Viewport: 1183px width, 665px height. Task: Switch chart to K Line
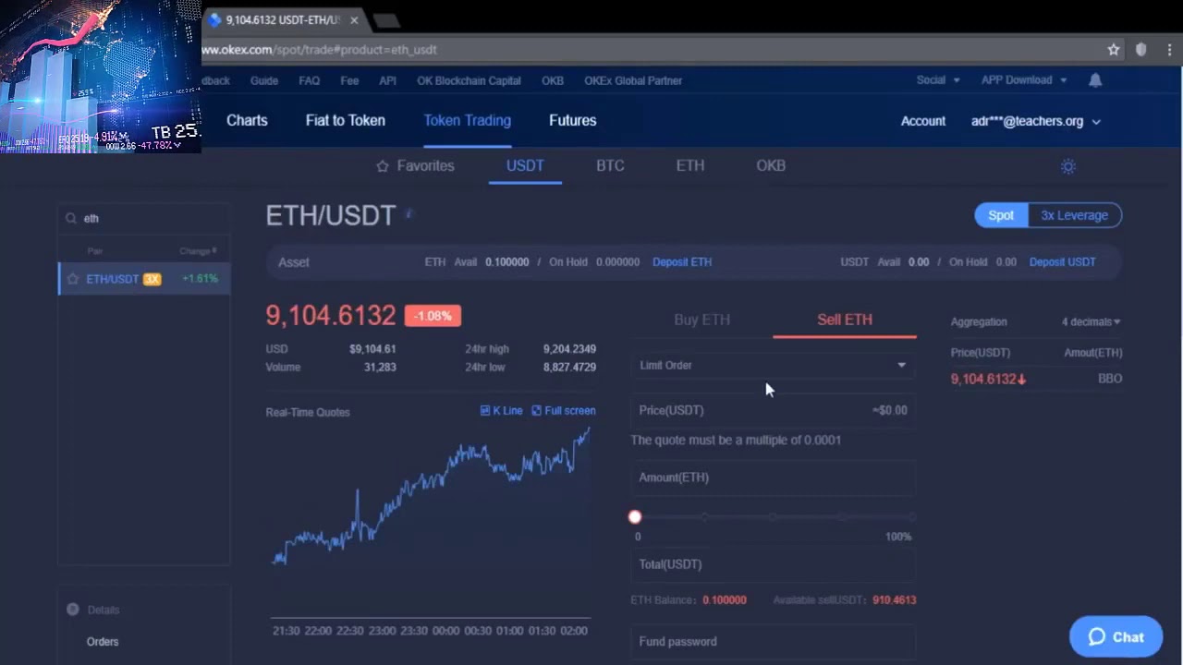point(501,411)
